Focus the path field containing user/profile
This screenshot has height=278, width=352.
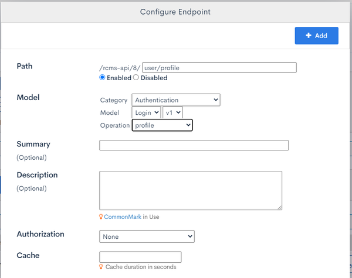pos(219,67)
